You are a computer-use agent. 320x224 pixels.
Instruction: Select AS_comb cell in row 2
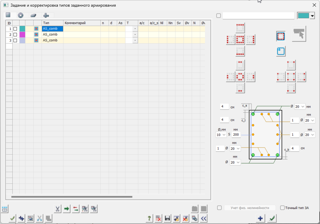click(x=53, y=35)
